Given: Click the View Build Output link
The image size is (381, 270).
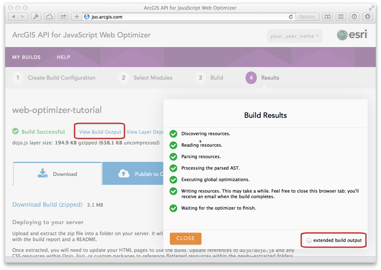Looking at the screenshot, I should (100, 132).
